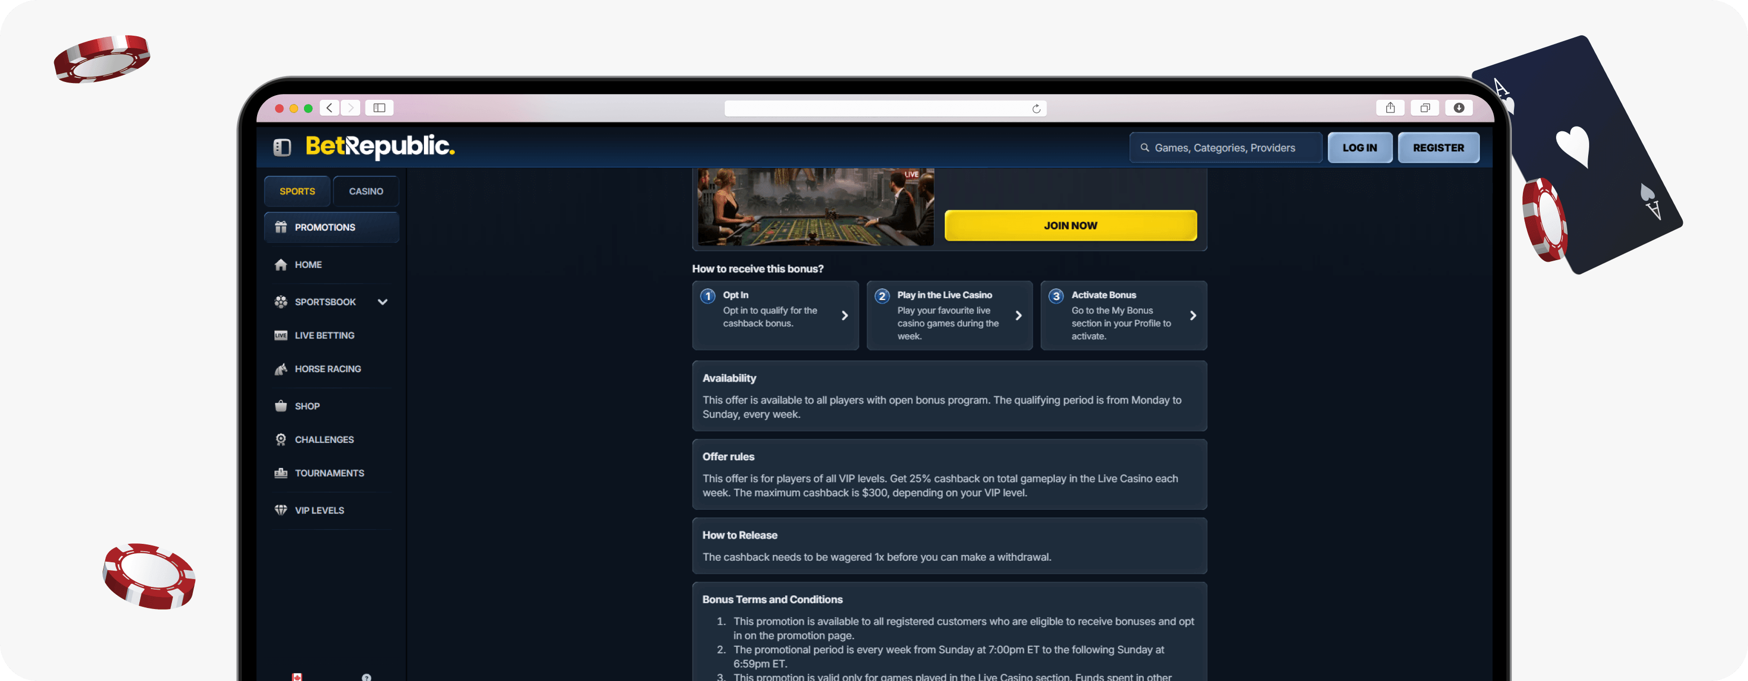Click the help question mark icon
1748x681 pixels.
367,677
